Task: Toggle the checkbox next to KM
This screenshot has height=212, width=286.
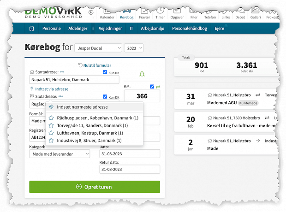Action: point(152,86)
